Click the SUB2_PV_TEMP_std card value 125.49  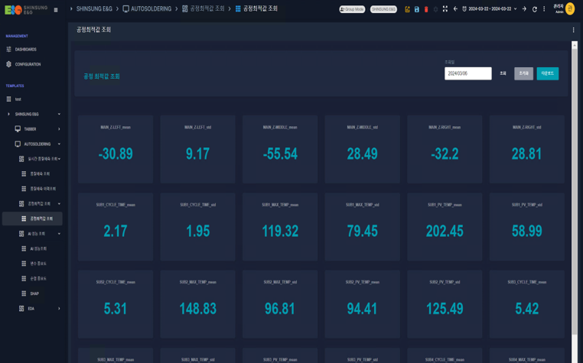coord(445,309)
